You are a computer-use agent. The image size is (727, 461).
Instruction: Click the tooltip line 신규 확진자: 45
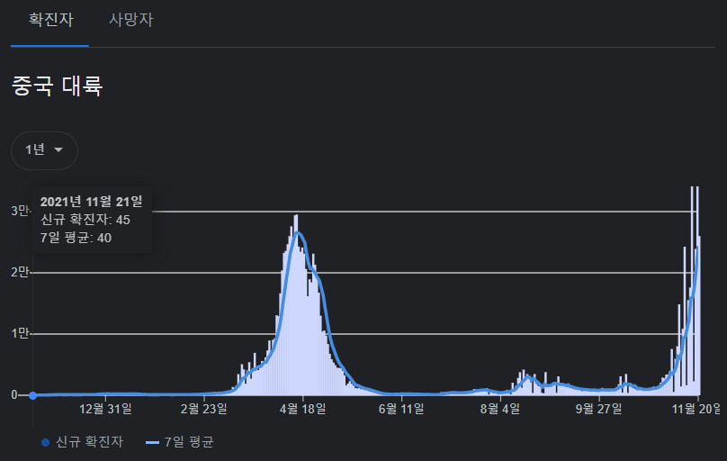coord(85,220)
